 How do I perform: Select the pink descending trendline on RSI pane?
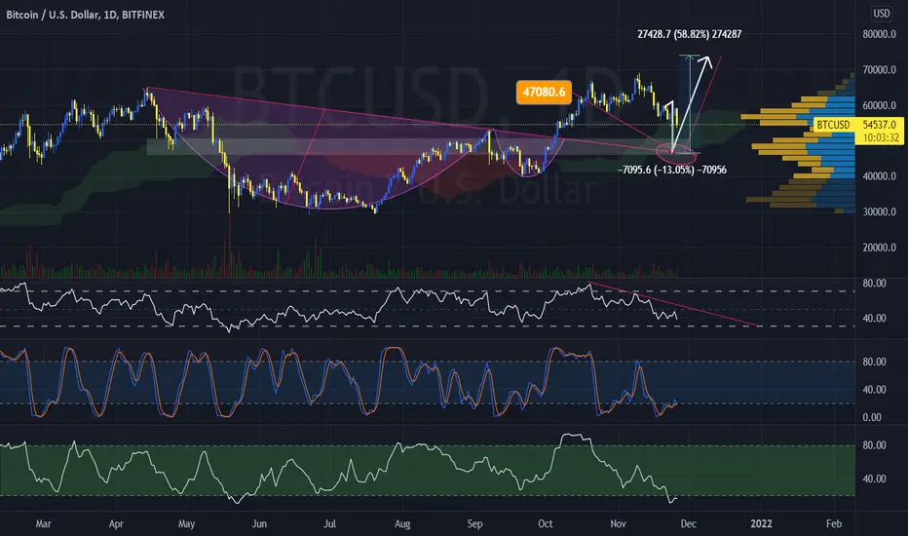(671, 304)
